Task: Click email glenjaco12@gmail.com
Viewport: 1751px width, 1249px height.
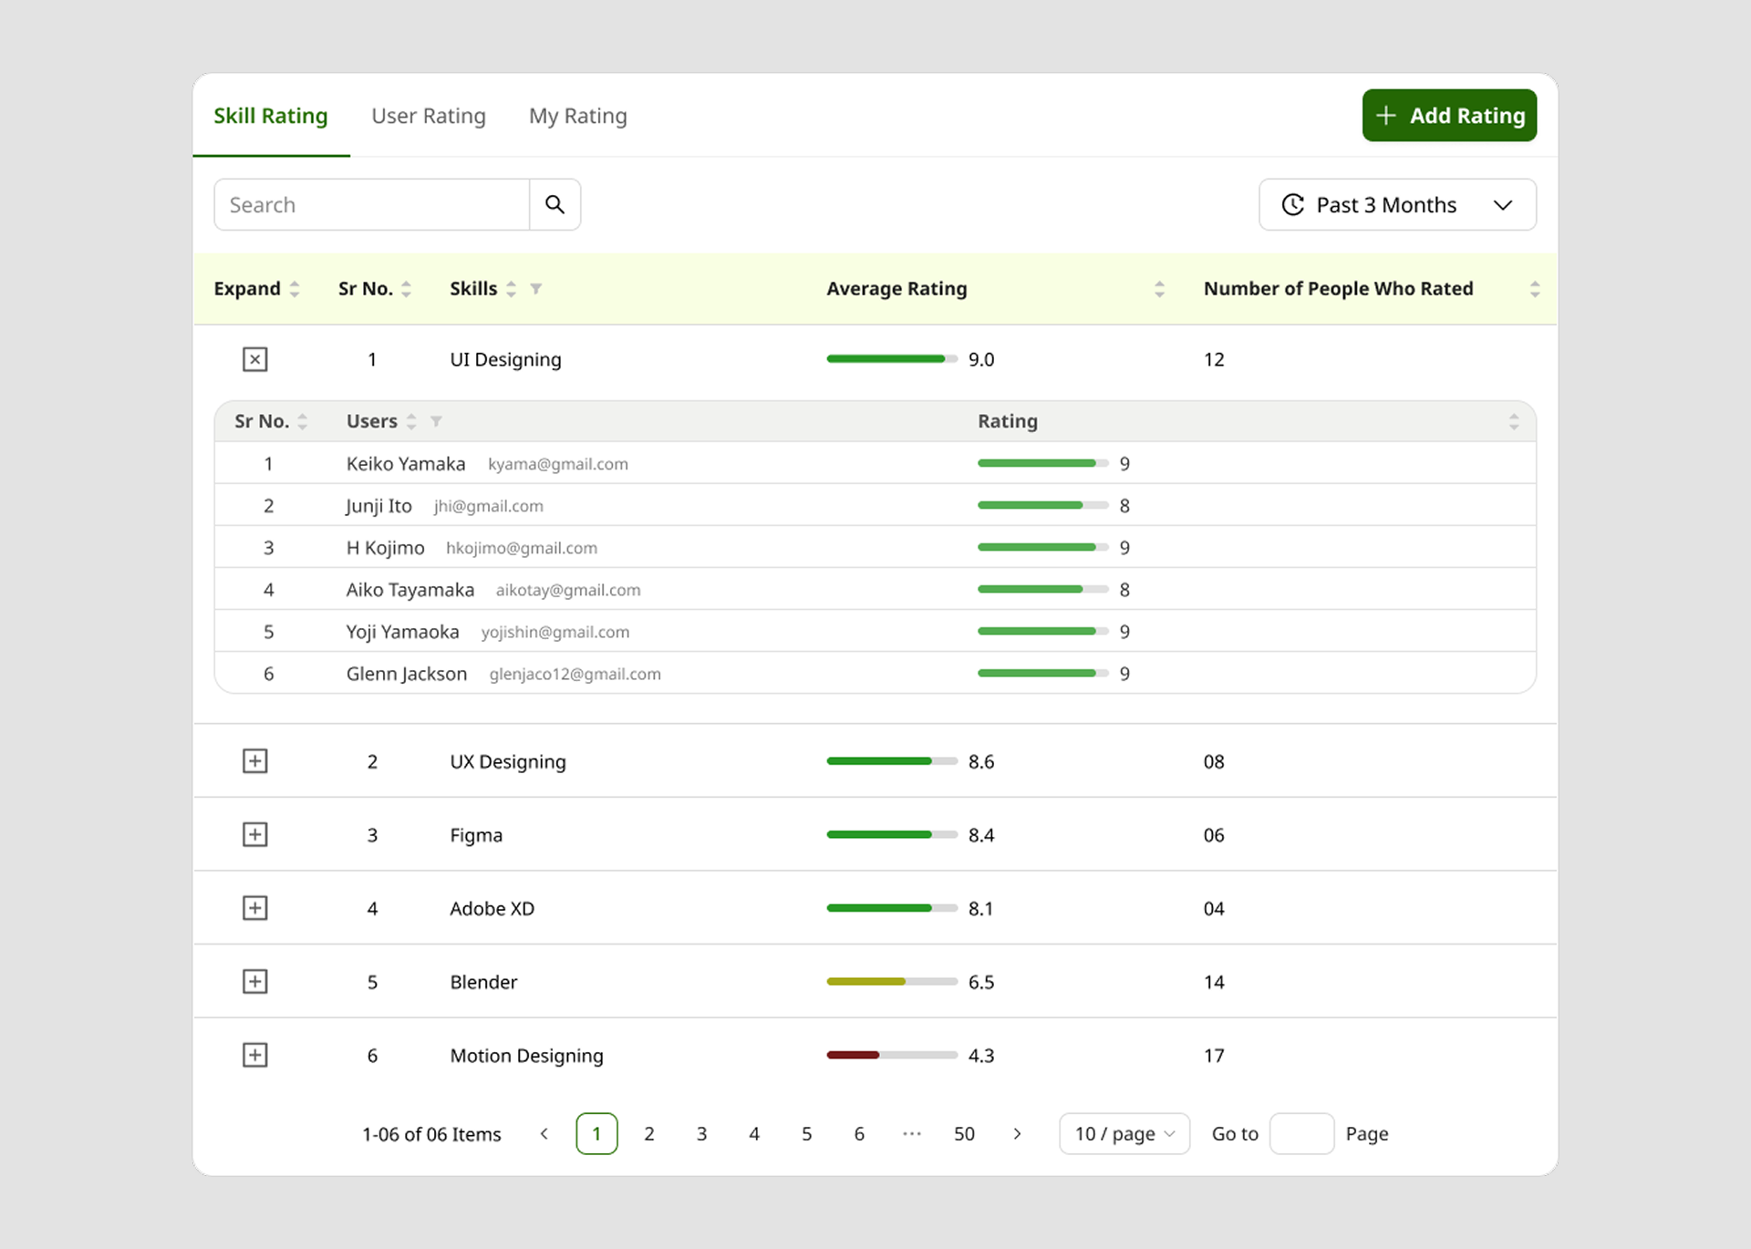Action: click(575, 674)
